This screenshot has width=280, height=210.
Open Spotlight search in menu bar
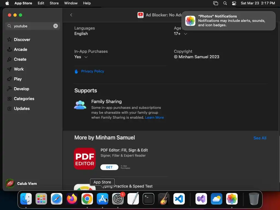[225, 3]
